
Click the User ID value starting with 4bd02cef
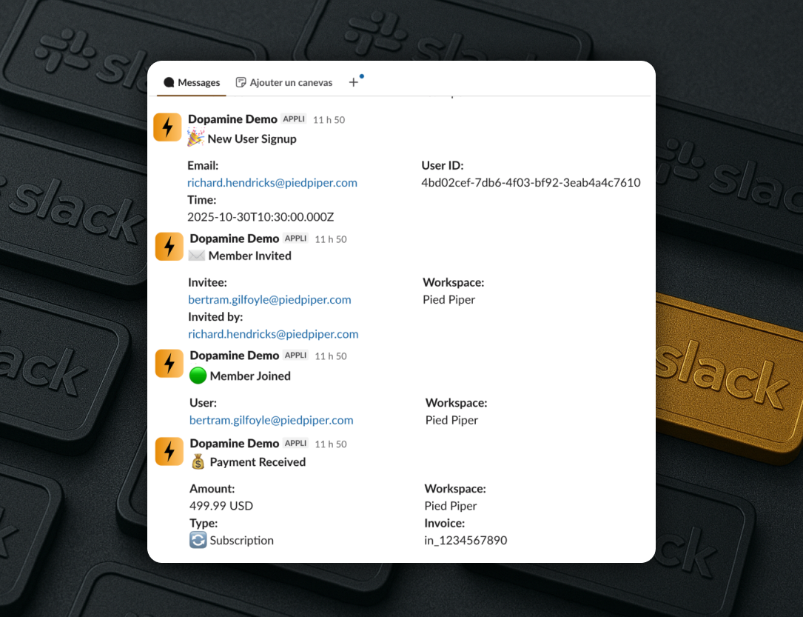click(531, 182)
